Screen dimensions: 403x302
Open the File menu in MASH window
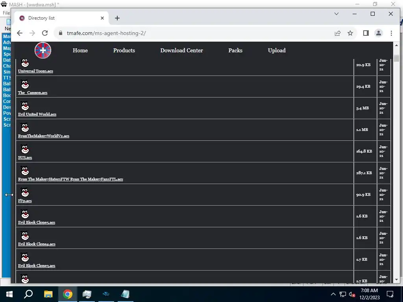click(x=6, y=13)
